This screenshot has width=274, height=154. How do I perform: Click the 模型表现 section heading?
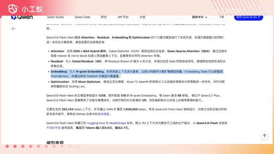pos(55,142)
